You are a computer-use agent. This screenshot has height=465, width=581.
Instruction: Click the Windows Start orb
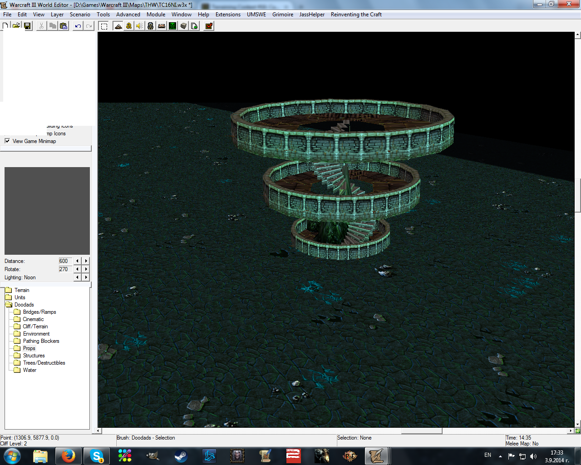[12, 455]
